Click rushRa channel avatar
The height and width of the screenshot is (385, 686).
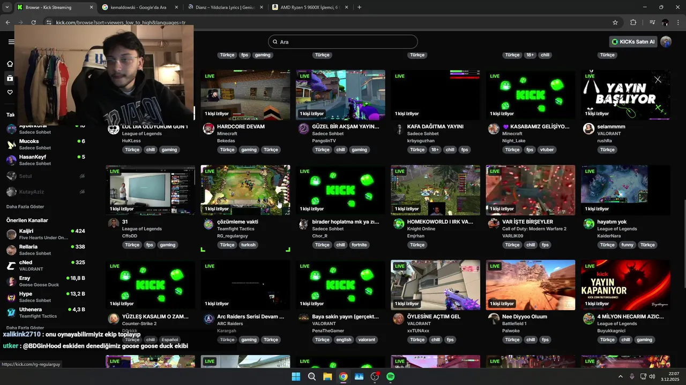click(x=588, y=129)
